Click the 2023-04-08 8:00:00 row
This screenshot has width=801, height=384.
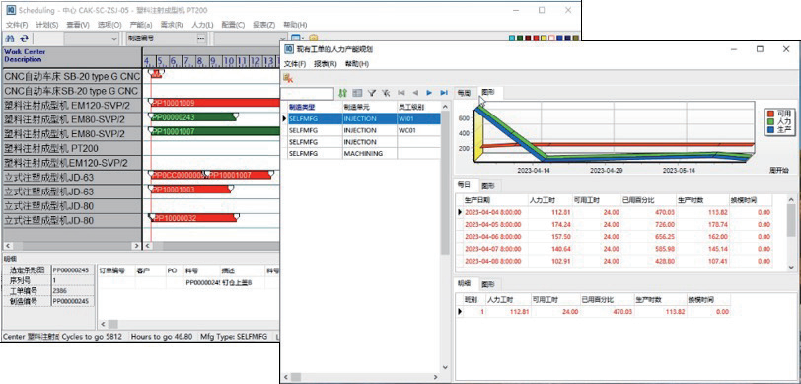614,262
